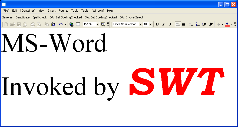Maximize the window
238x127 pixels.
pos(227,4)
